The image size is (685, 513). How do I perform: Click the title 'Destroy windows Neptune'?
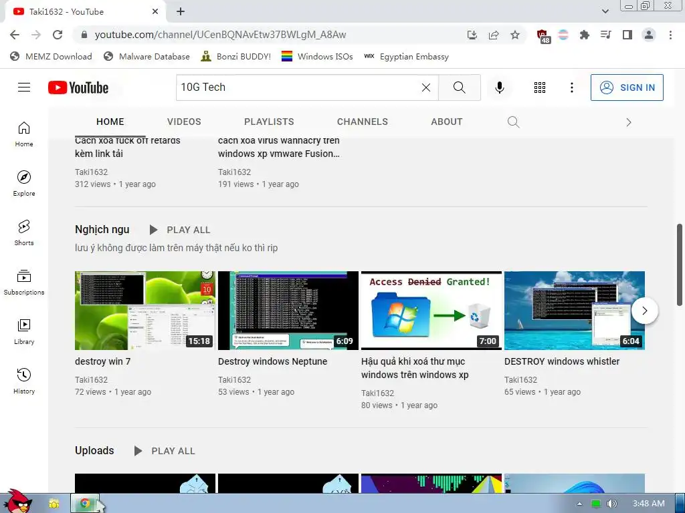[273, 361]
